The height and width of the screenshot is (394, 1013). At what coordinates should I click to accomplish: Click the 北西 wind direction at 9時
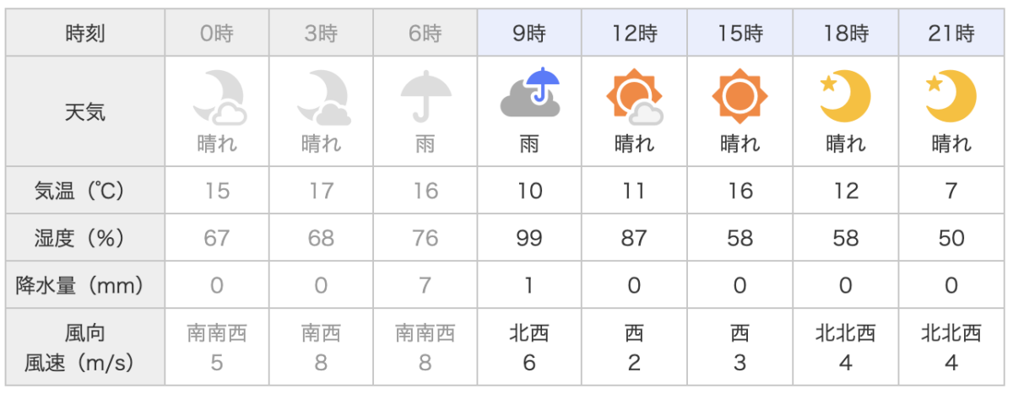coord(530,334)
